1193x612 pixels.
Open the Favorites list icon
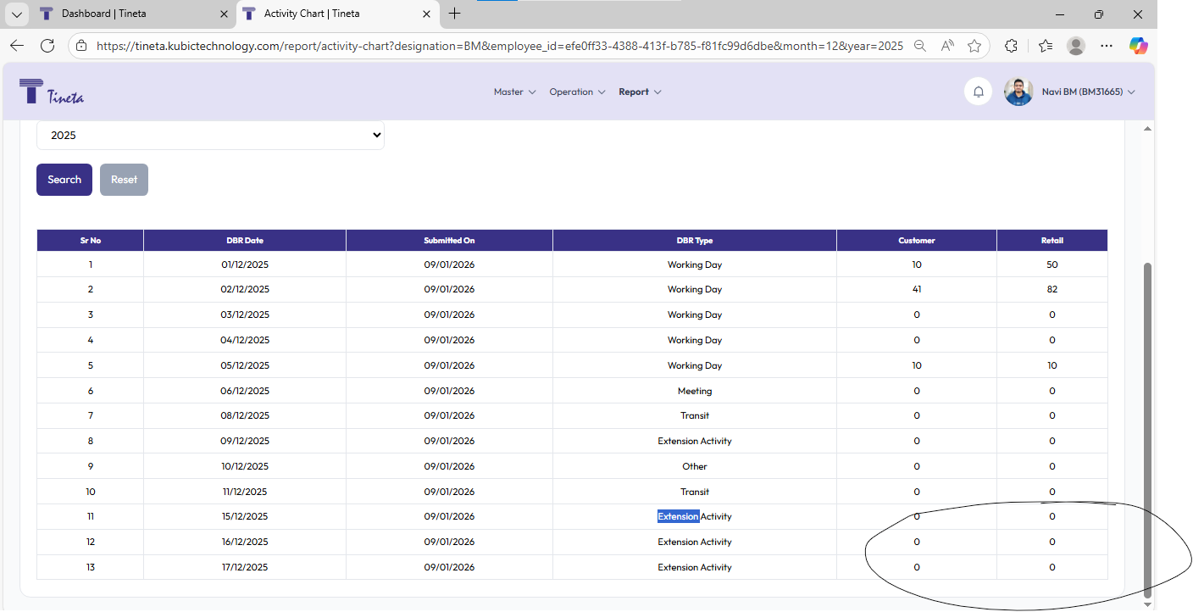1045,46
